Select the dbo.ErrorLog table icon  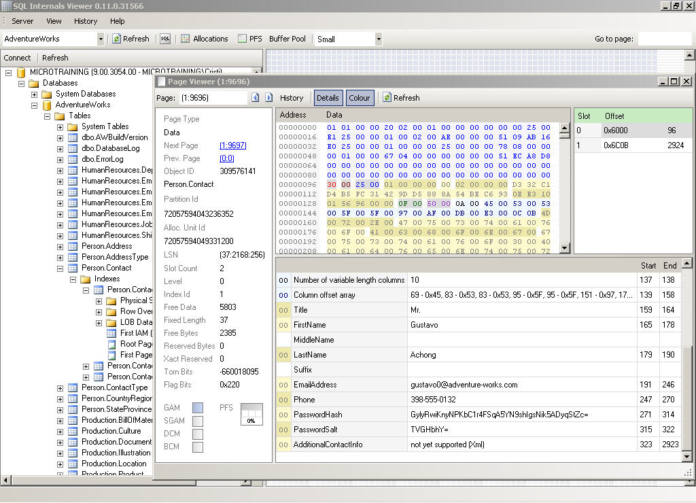[x=73, y=159]
